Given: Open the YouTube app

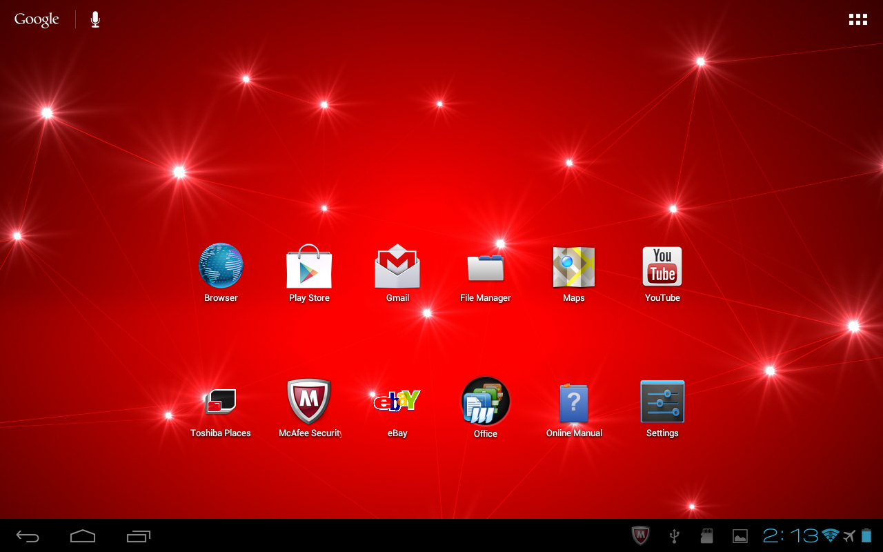Looking at the screenshot, I should (662, 266).
